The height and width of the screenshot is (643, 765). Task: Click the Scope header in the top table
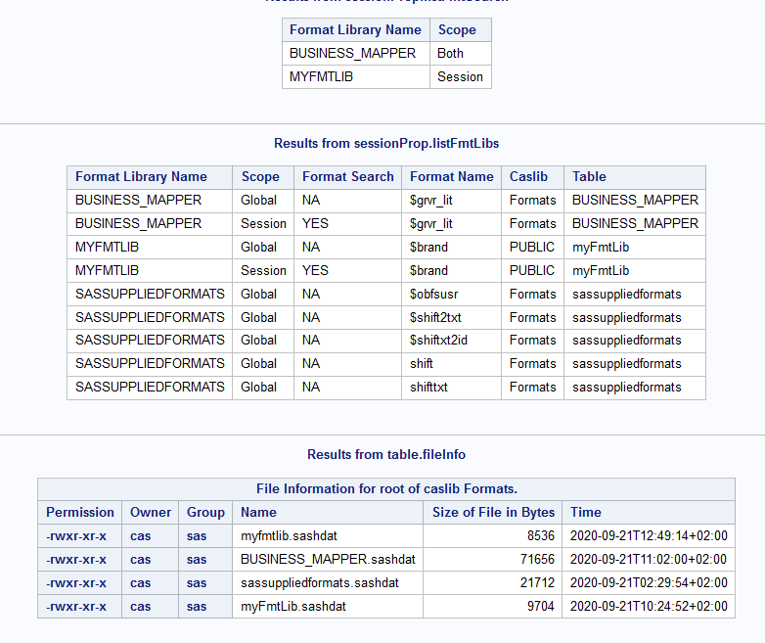click(457, 30)
